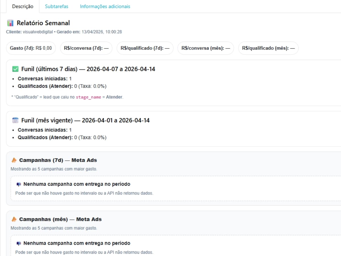Select the R$/conversa (mês) metric pill

coord(206,48)
